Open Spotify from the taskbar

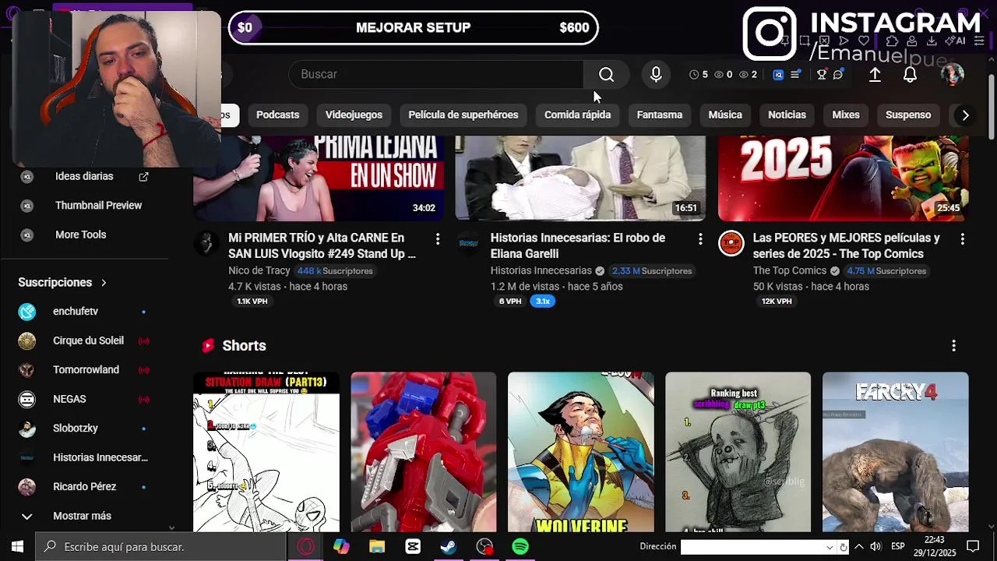(520, 546)
